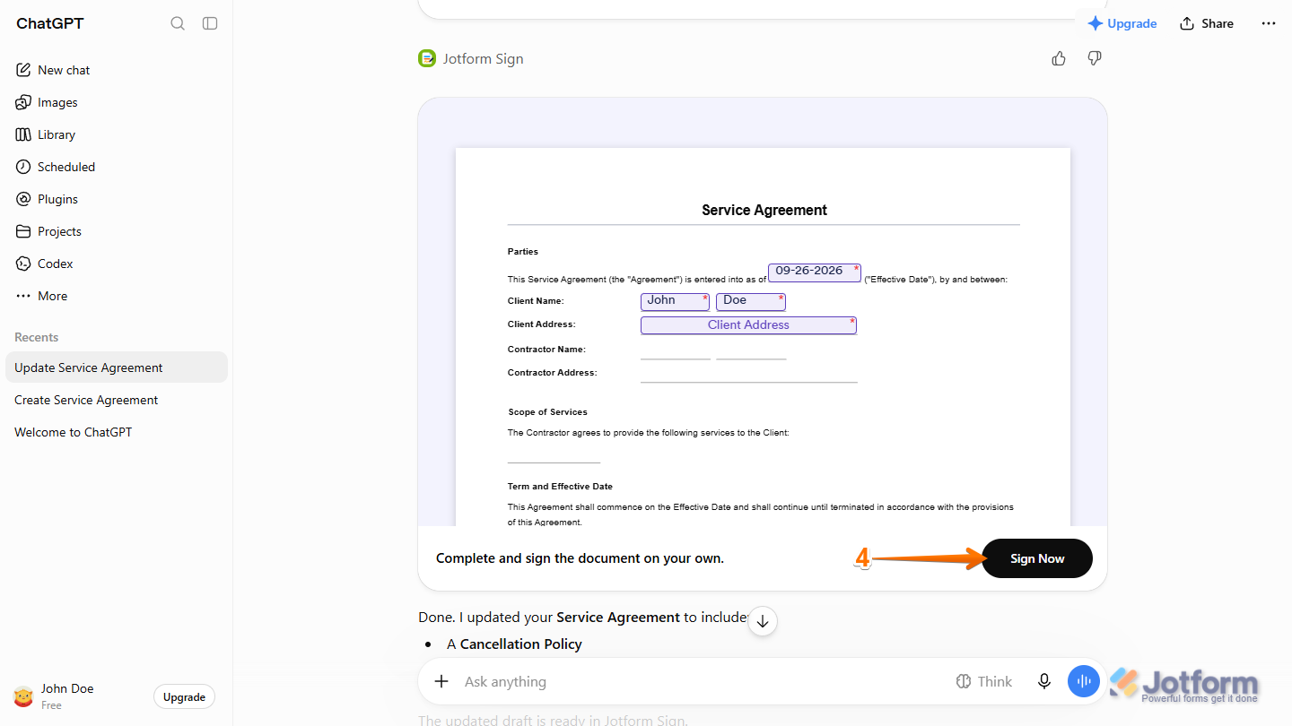Click the Cancellation Policy bullet text
Image resolution: width=1292 pixels, height=726 pixels.
point(521,644)
